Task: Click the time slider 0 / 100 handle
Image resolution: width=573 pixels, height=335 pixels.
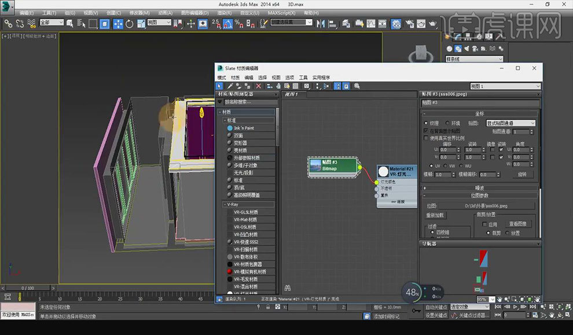Action: (x=27, y=288)
